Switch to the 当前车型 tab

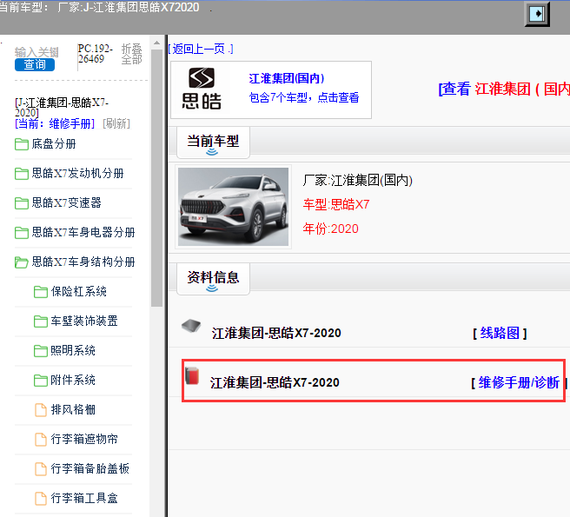[213, 142]
